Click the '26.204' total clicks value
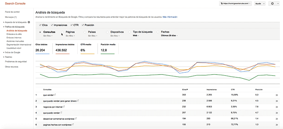The width and height of the screenshot is (283, 129). tap(40, 50)
